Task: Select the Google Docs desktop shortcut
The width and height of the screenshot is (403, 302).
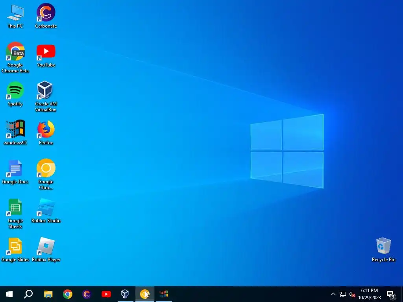Action: click(x=15, y=172)
